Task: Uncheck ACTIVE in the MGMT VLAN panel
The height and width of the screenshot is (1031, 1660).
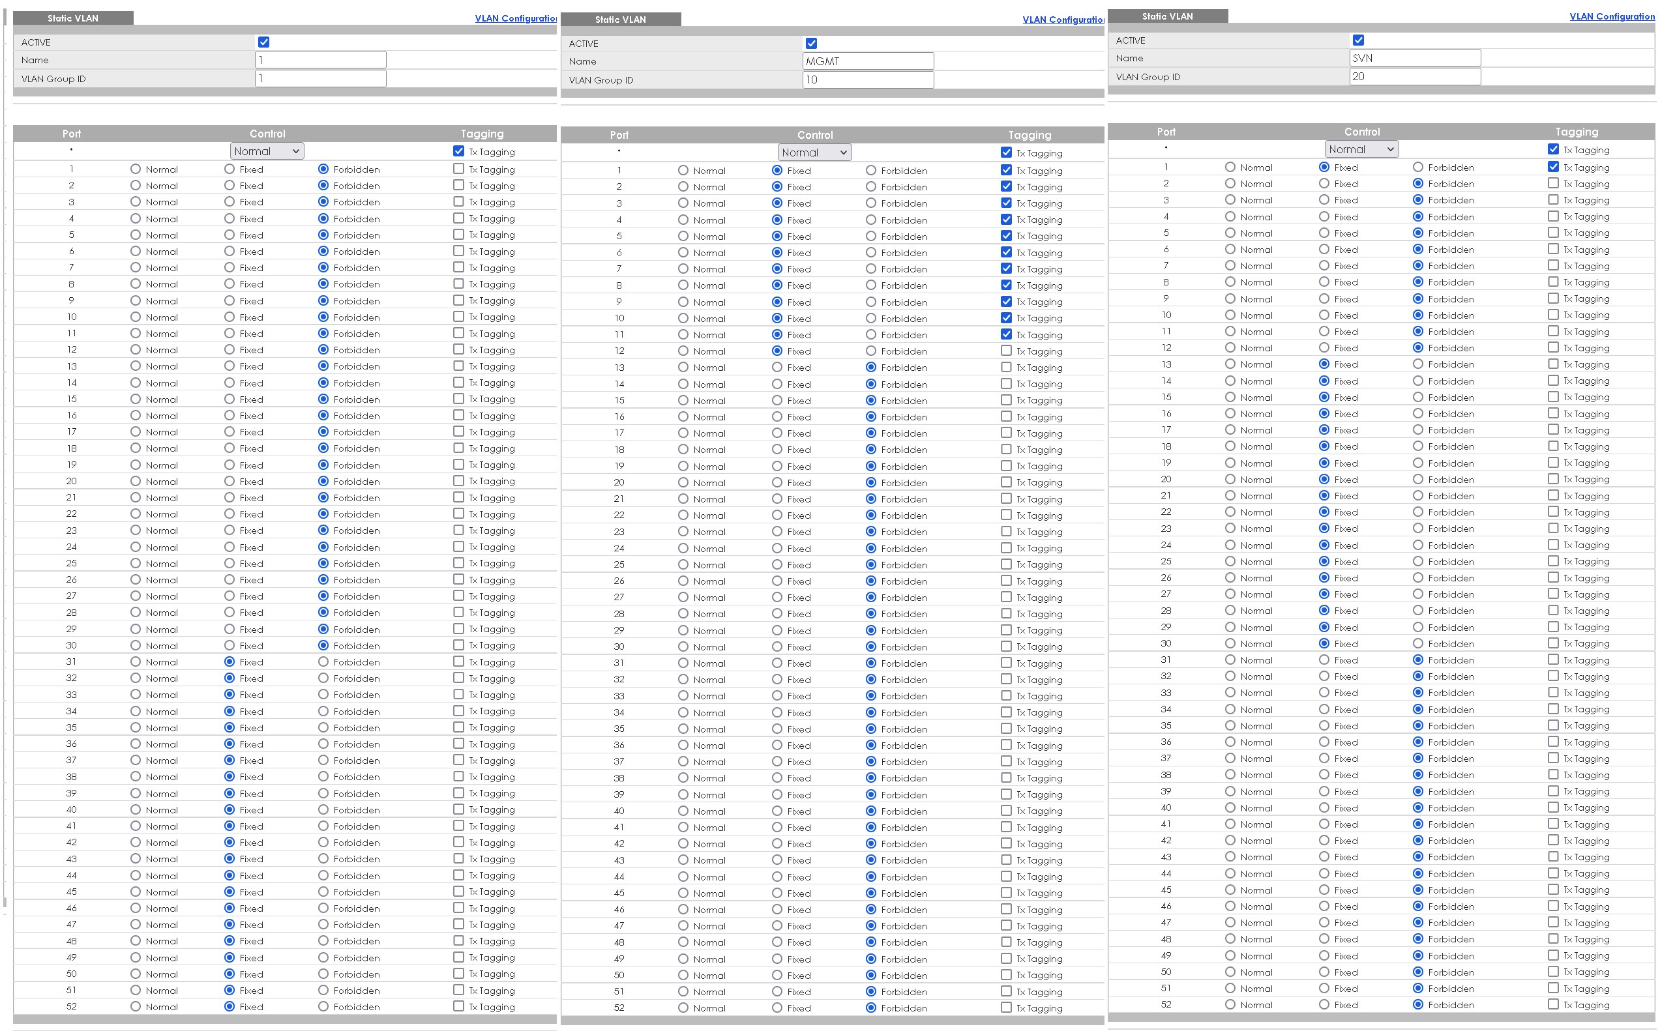Action: pyautogui.click(x=812, y=44)
